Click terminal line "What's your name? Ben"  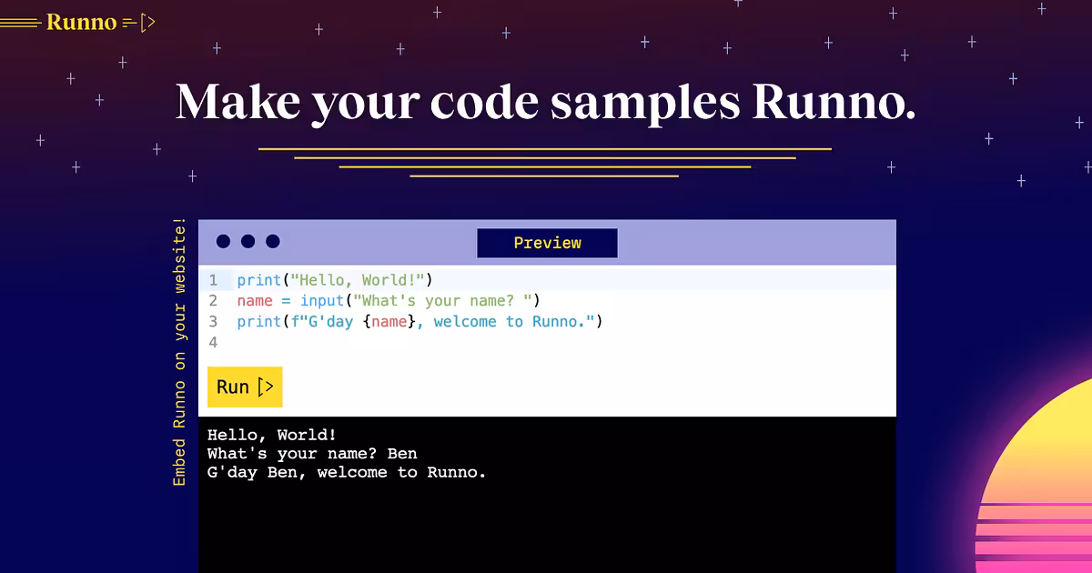pos(312,453)
